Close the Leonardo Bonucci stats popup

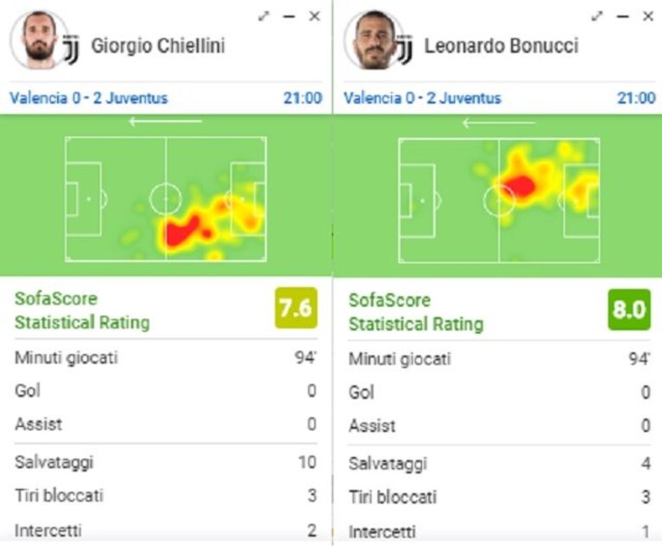coord(648,16)
